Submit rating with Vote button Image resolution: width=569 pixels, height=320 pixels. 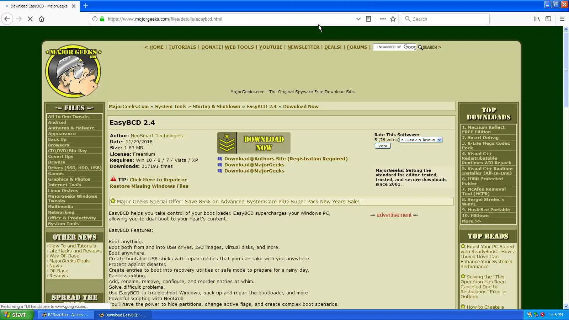(x=383, y=146)
